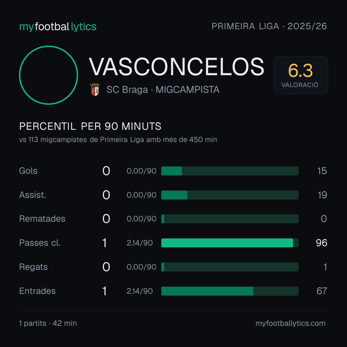The width and height of the screenshot is (347, 347).
Task: Click the myfootballytics.com footer link
Action: tap(290, 323)
